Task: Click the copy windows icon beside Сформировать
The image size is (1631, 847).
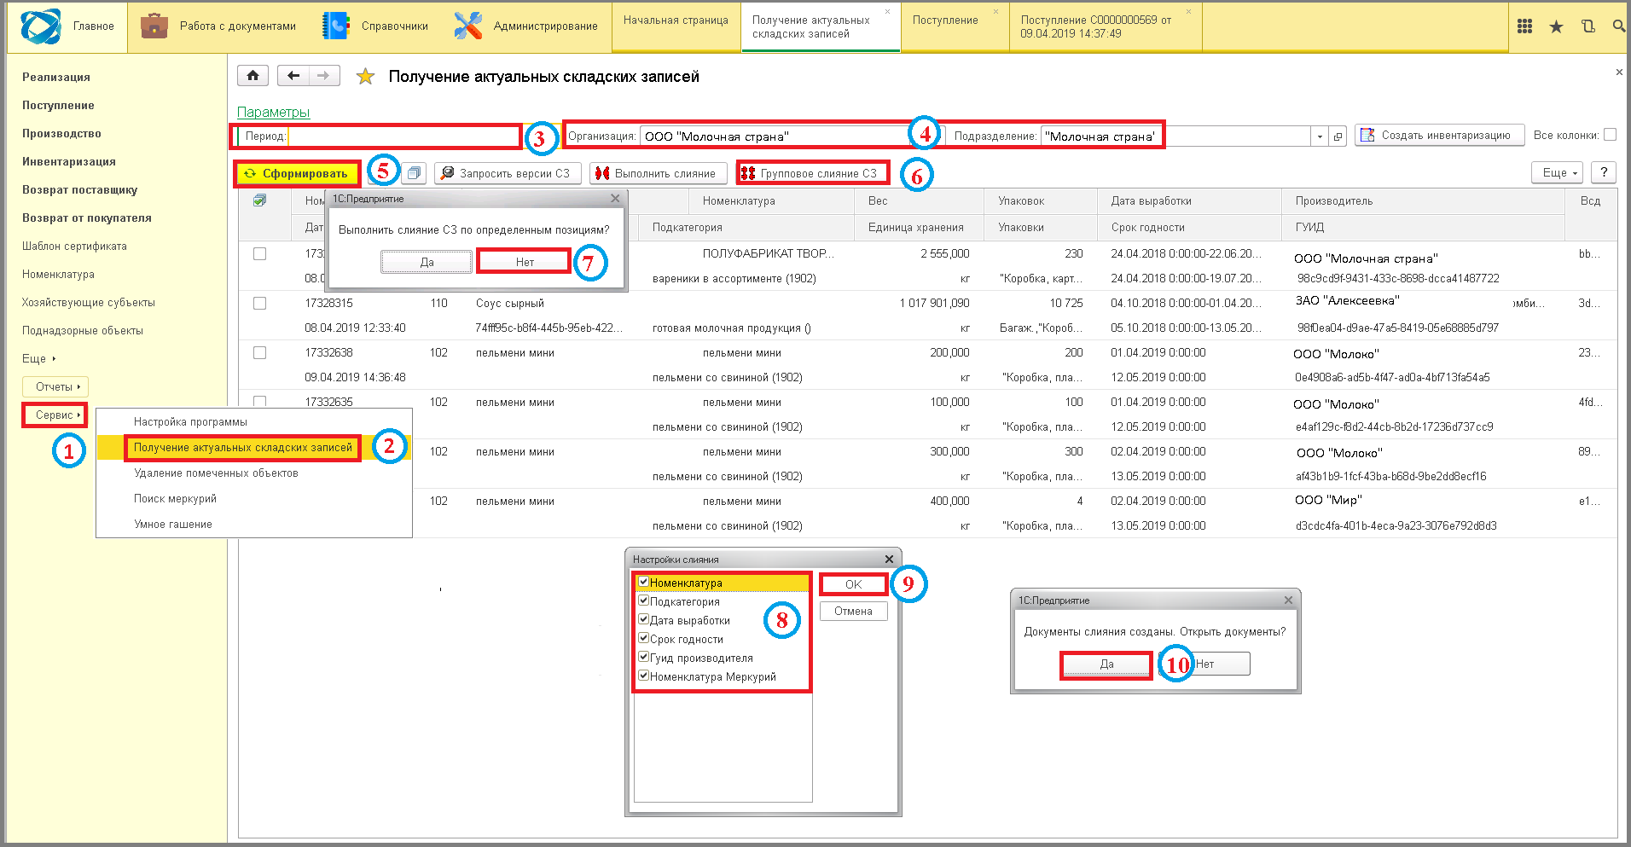Action: pyautogui.click(x=414, y=173)
